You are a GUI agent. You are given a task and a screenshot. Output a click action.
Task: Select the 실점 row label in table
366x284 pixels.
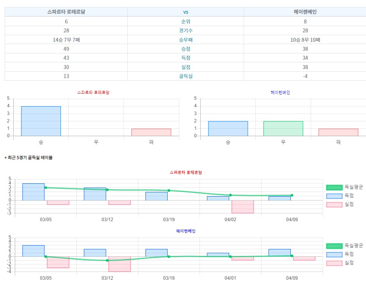tap(186, 67)
